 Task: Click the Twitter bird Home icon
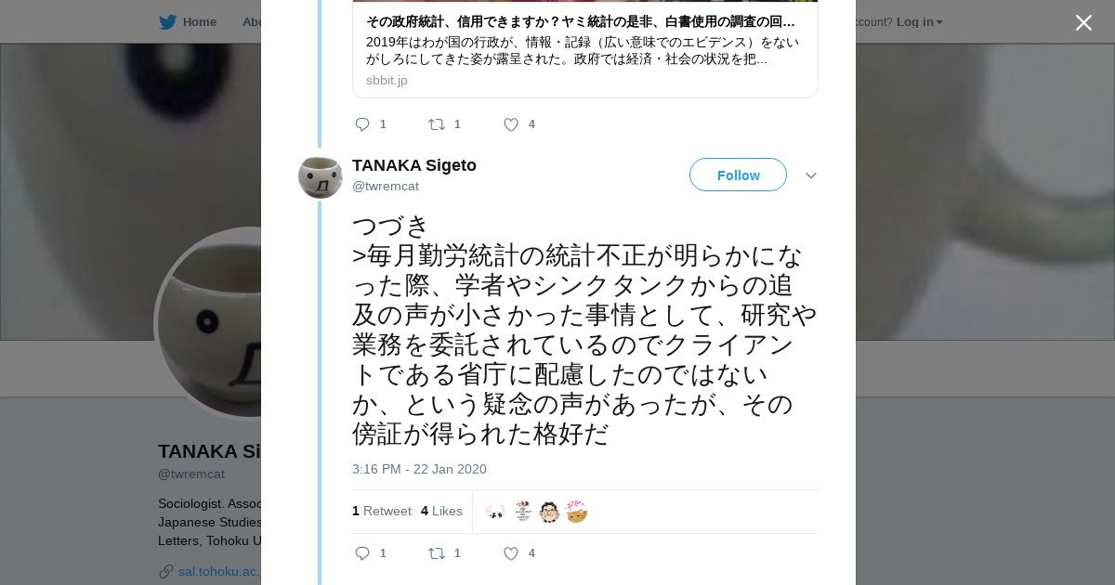point(167,22)
